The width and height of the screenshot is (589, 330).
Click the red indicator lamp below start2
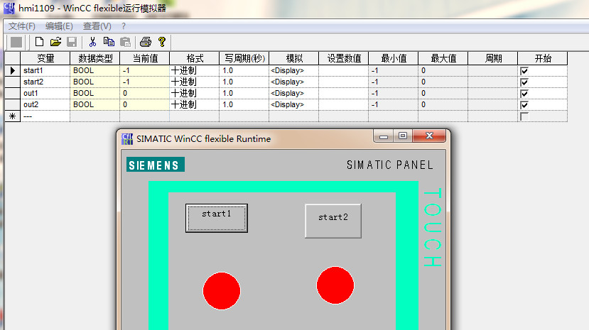335,285
